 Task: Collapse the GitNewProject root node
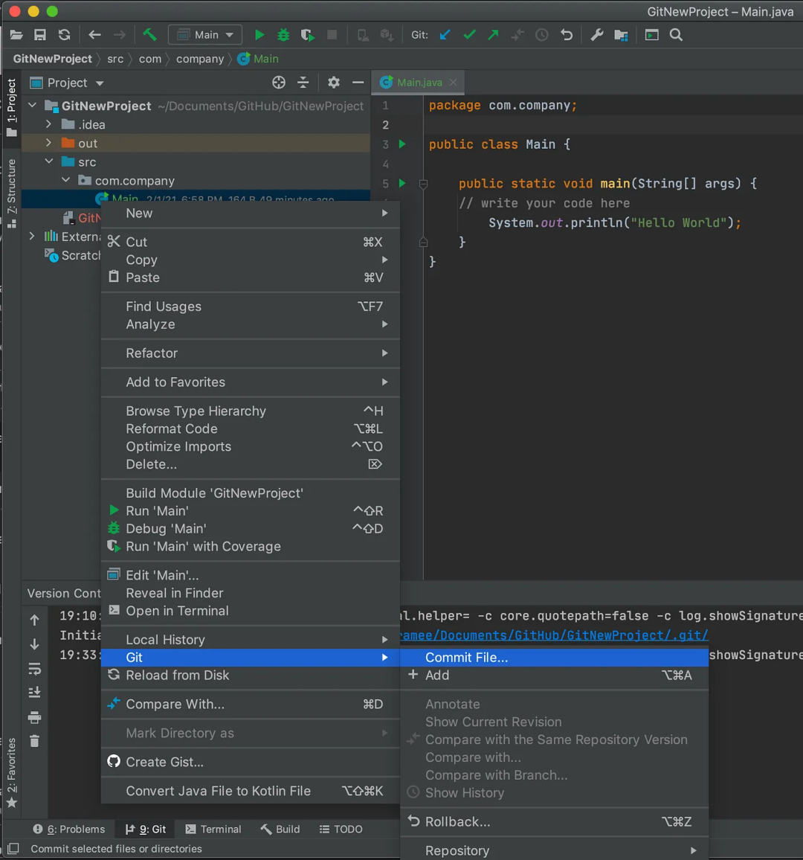click(x=32, y=106)
